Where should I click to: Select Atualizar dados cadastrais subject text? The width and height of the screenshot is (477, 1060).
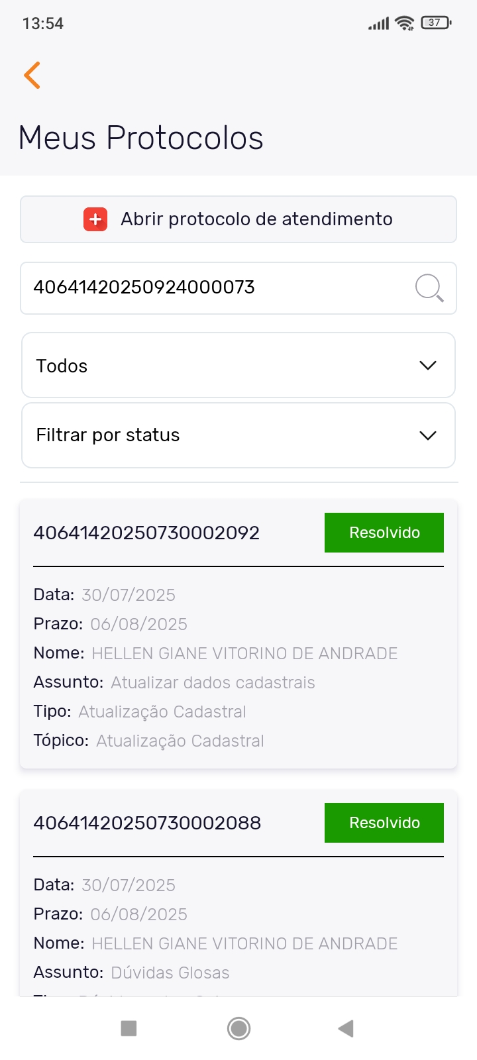pos(213,682)
